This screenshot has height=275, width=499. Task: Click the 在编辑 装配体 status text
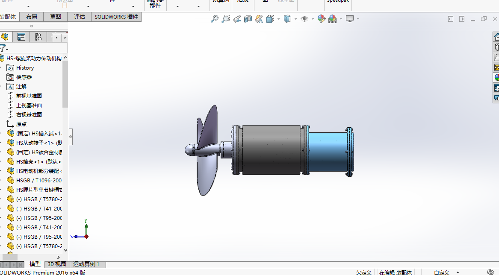pyautogui.click(x=396, y=272)
